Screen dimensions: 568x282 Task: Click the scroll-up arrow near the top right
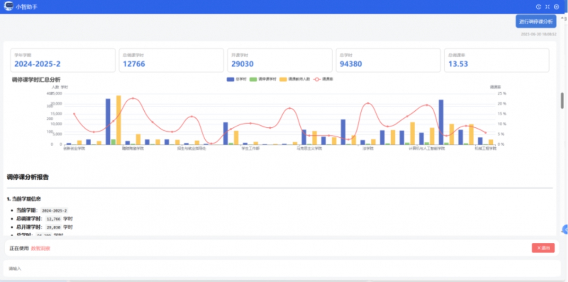tap(562, 19)
